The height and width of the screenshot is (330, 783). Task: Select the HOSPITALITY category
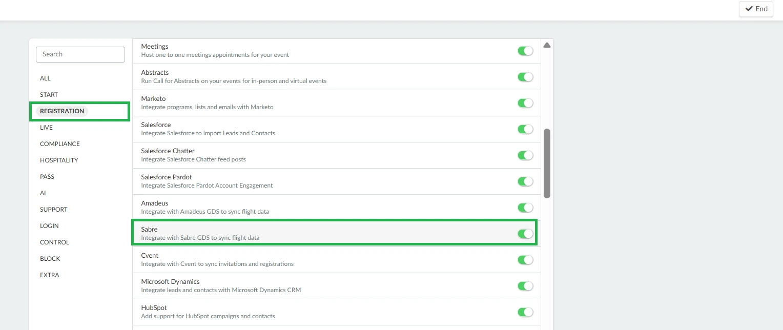tap(59, 160)
